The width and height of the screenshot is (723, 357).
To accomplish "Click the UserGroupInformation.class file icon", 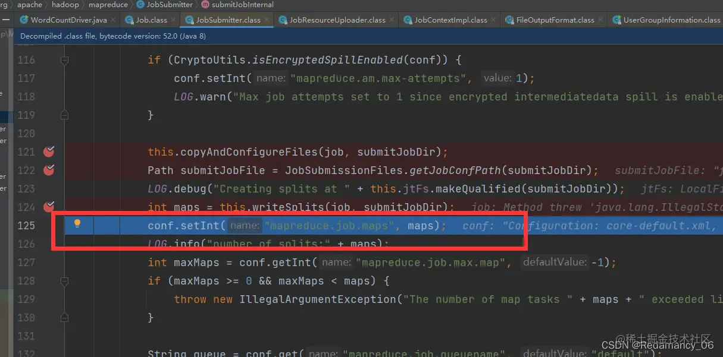I will tap(617, 20).
